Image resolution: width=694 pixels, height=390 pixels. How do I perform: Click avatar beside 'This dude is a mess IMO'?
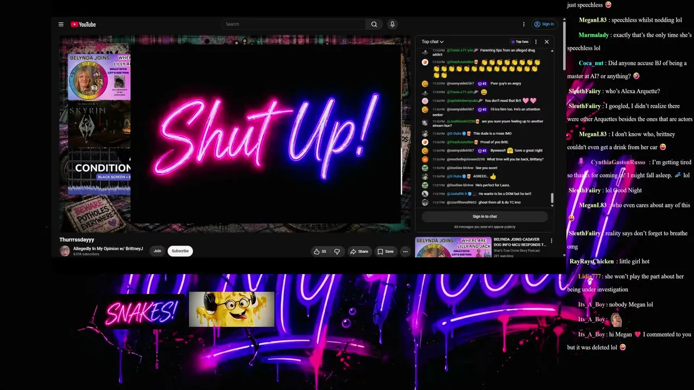tap(425, 133)
